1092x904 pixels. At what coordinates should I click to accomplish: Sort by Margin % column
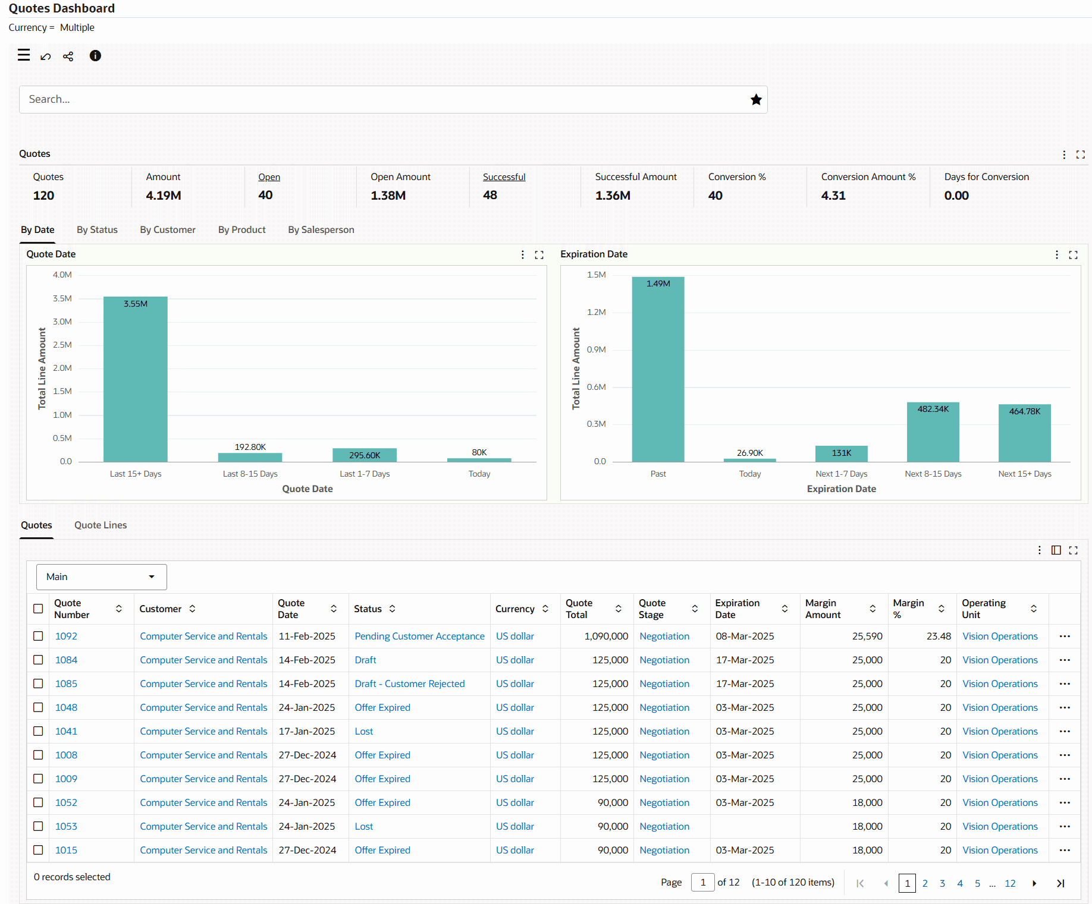point(942,609)
